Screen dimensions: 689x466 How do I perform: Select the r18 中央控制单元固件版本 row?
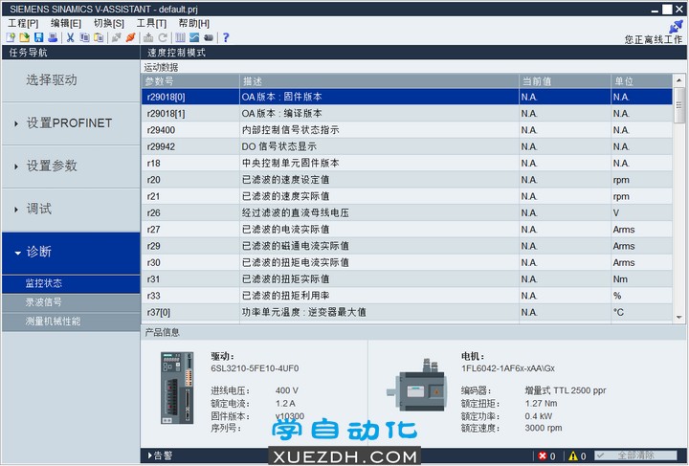pyautogui.click(x=407, y=164)
